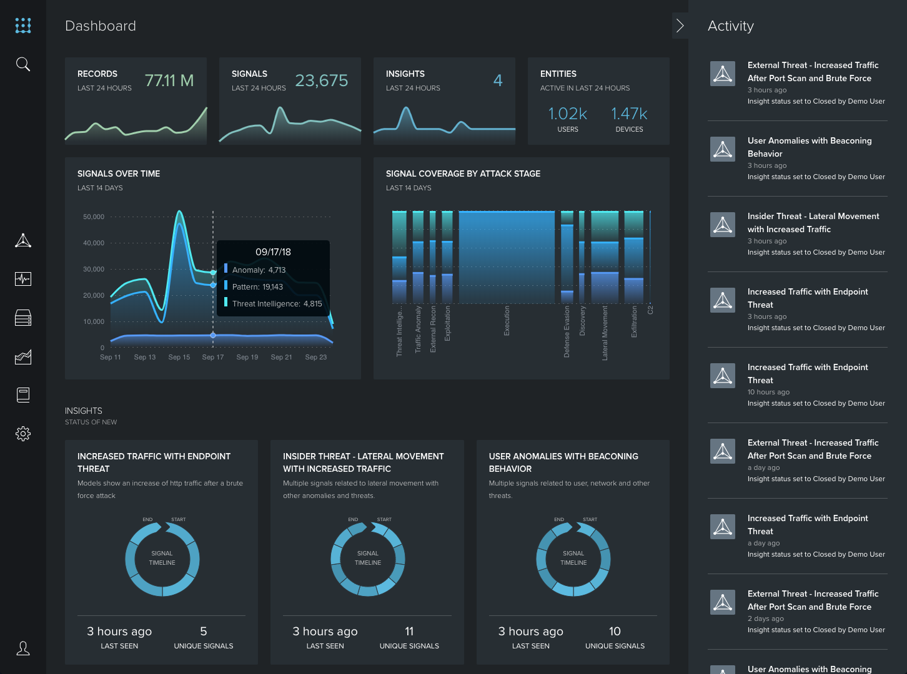Open the insights triangle icon in sidebar
Image resolution: width=907 pixels, height=674 pixels.
pos(23,241)
